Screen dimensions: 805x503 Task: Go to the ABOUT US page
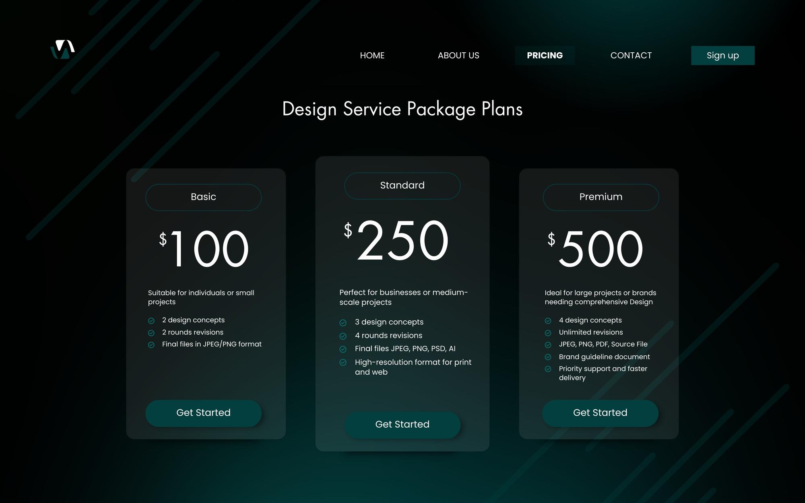pyautogui.click(x=458, y=56)
